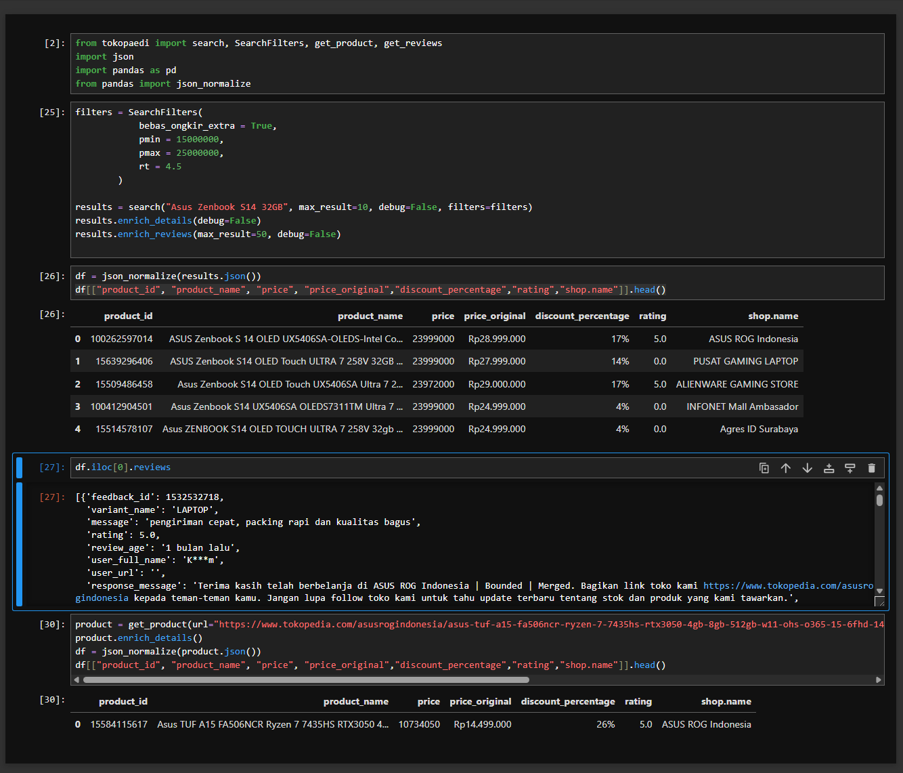Click original price Rp29.000.000
Image resolution: width=903 pixels, height=773 pixels.
[x=497, y=384]
